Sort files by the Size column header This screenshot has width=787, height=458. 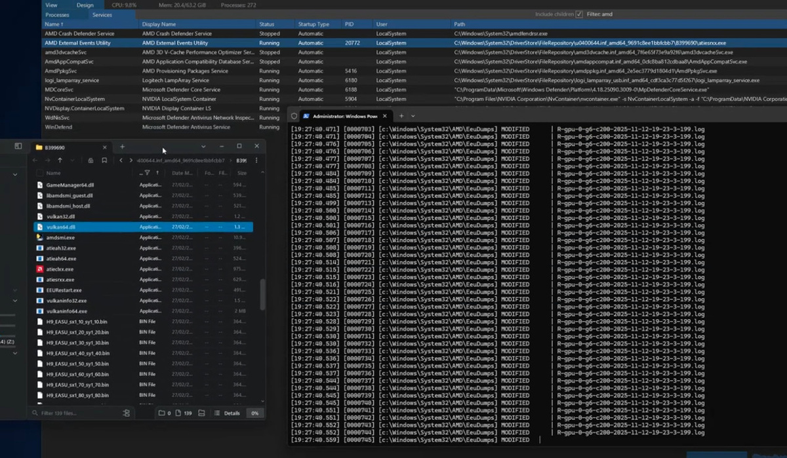[242, 173]
